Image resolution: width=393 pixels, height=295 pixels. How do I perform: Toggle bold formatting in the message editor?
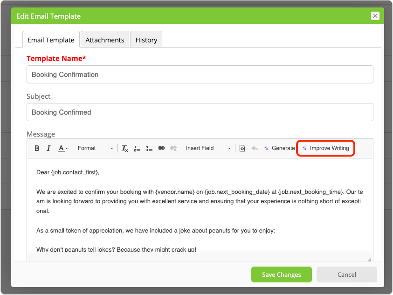tap(37, 148)
